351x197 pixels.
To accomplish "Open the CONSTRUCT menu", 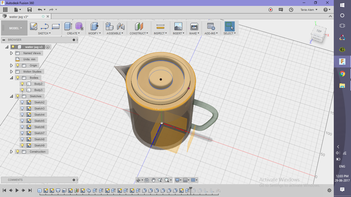I will (x=139, y=33).
